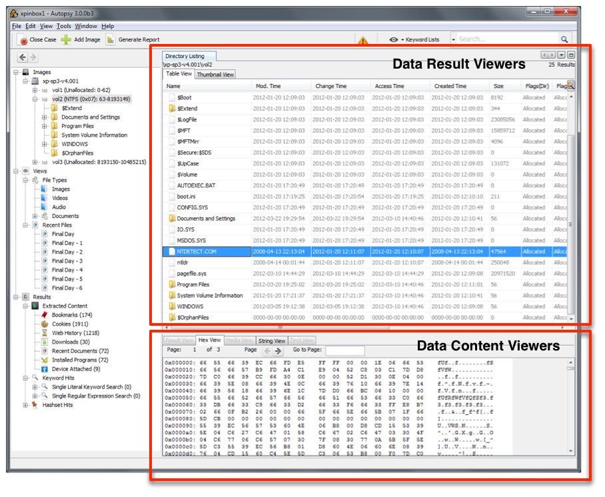The width and height of the screenshot is (605, 497).
Task: Open Bookmarks under Extracted Content
Action: pos(72,314)
